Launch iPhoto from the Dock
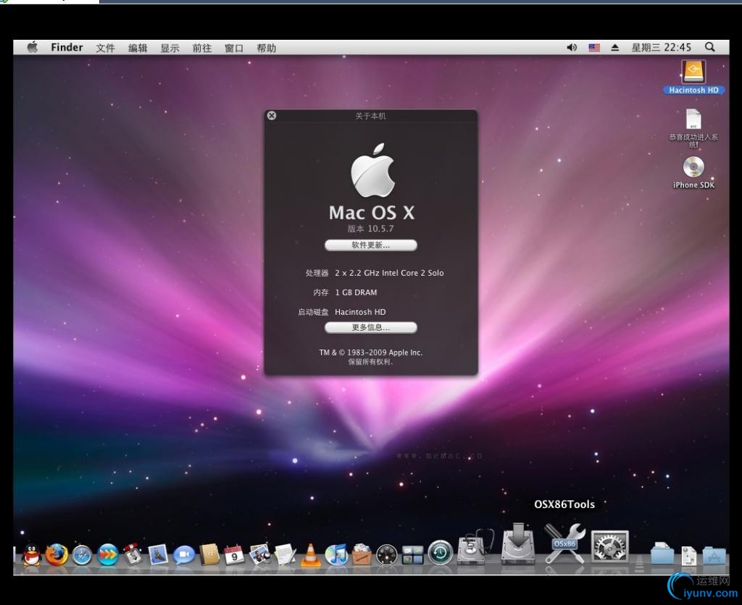 click(260, 554)
